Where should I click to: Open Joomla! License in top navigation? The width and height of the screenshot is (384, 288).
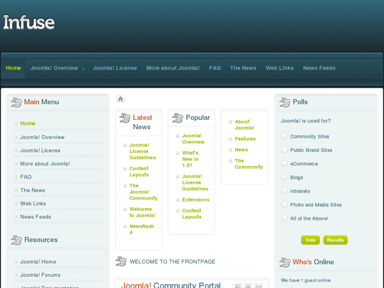click(x=115, y=68)
